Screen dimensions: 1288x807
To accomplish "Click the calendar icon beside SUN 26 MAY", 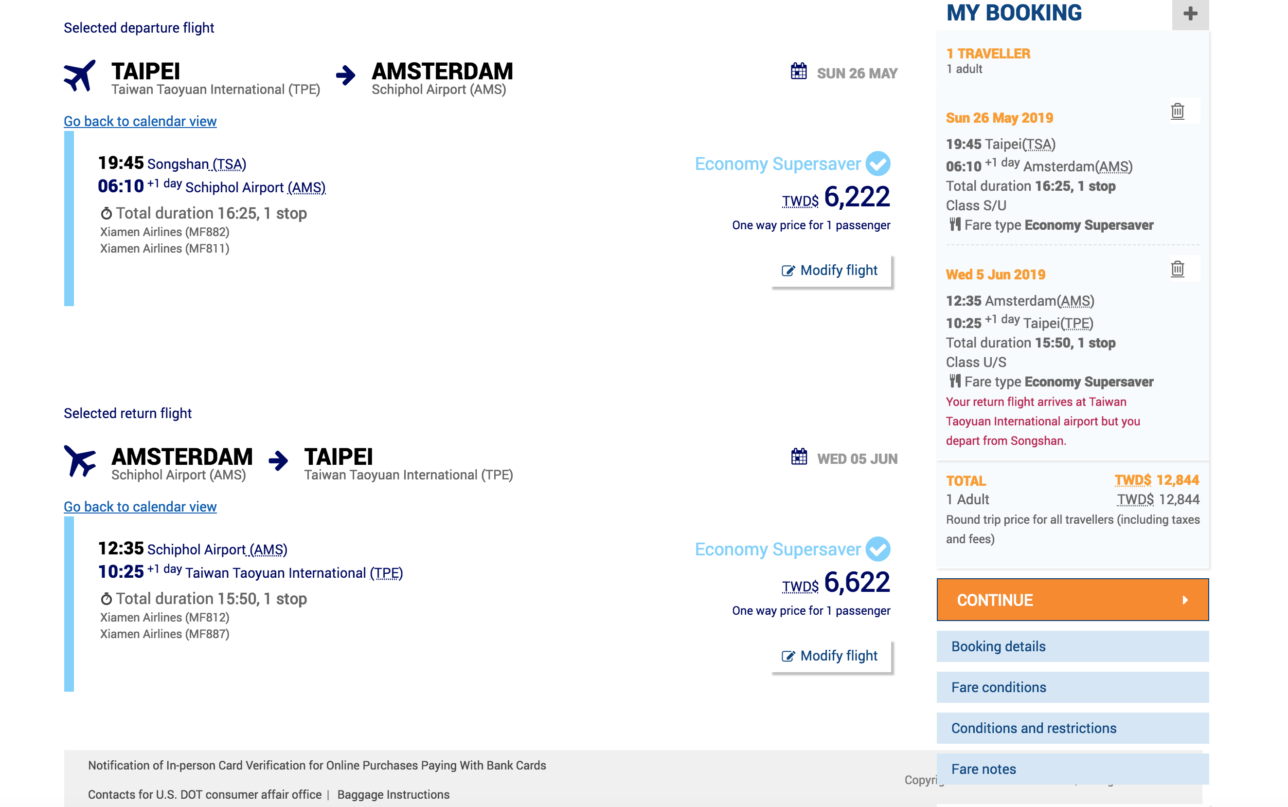I will click(798, 71).
